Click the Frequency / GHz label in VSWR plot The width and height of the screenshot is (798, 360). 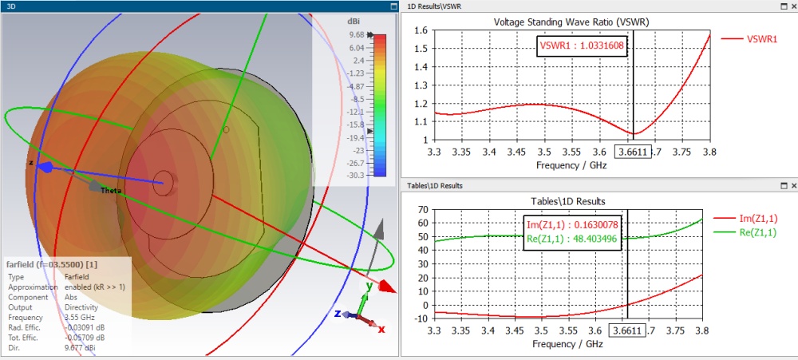[571, 165]
